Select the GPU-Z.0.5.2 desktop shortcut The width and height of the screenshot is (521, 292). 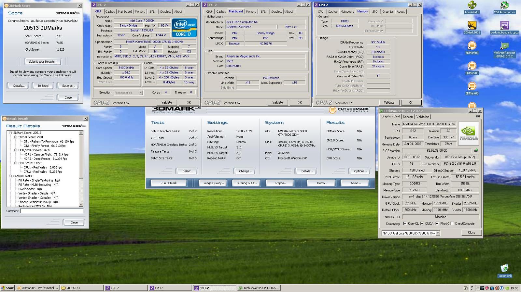point(504,50)
